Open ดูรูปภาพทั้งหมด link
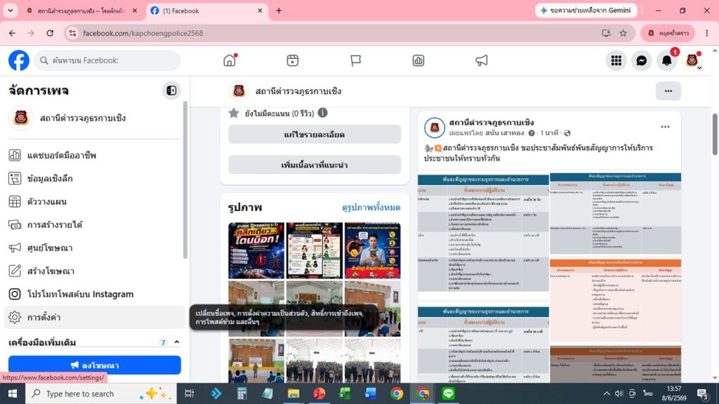The width and height of the screenshot is (719, 404). [x=371, y=208]
